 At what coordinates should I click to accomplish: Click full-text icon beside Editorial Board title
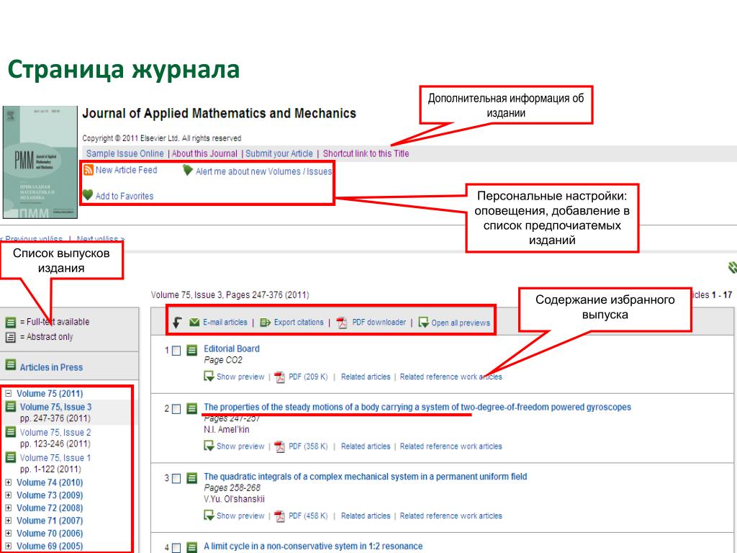coord(191,350)
